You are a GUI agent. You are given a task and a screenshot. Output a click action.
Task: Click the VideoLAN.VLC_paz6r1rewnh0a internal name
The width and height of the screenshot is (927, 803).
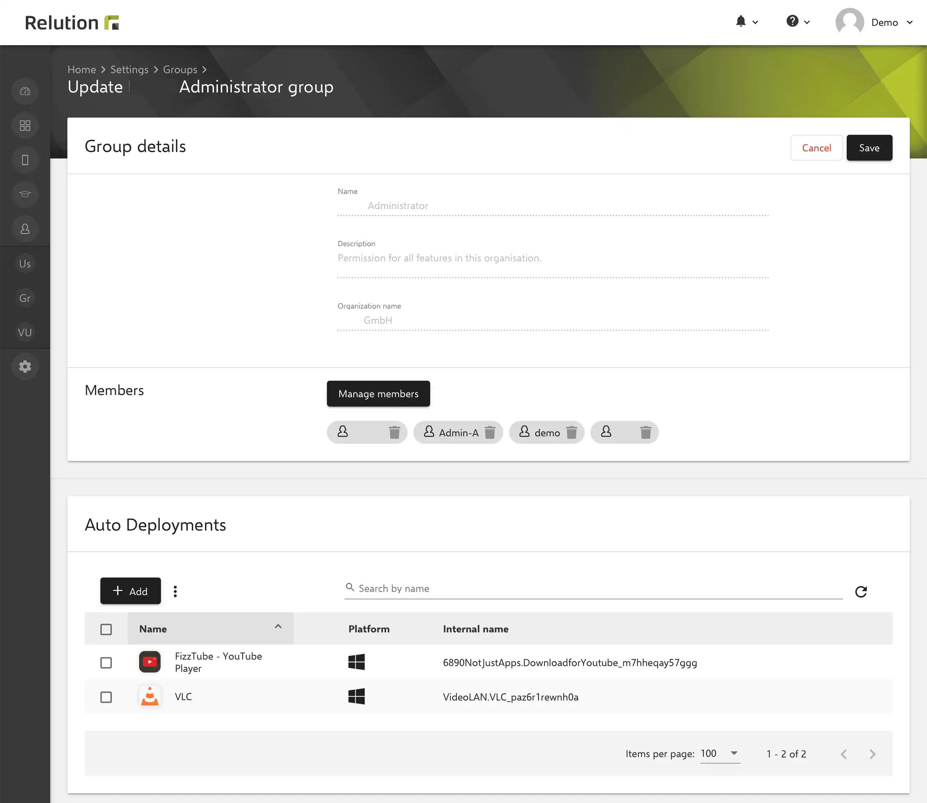pos(511,697)
